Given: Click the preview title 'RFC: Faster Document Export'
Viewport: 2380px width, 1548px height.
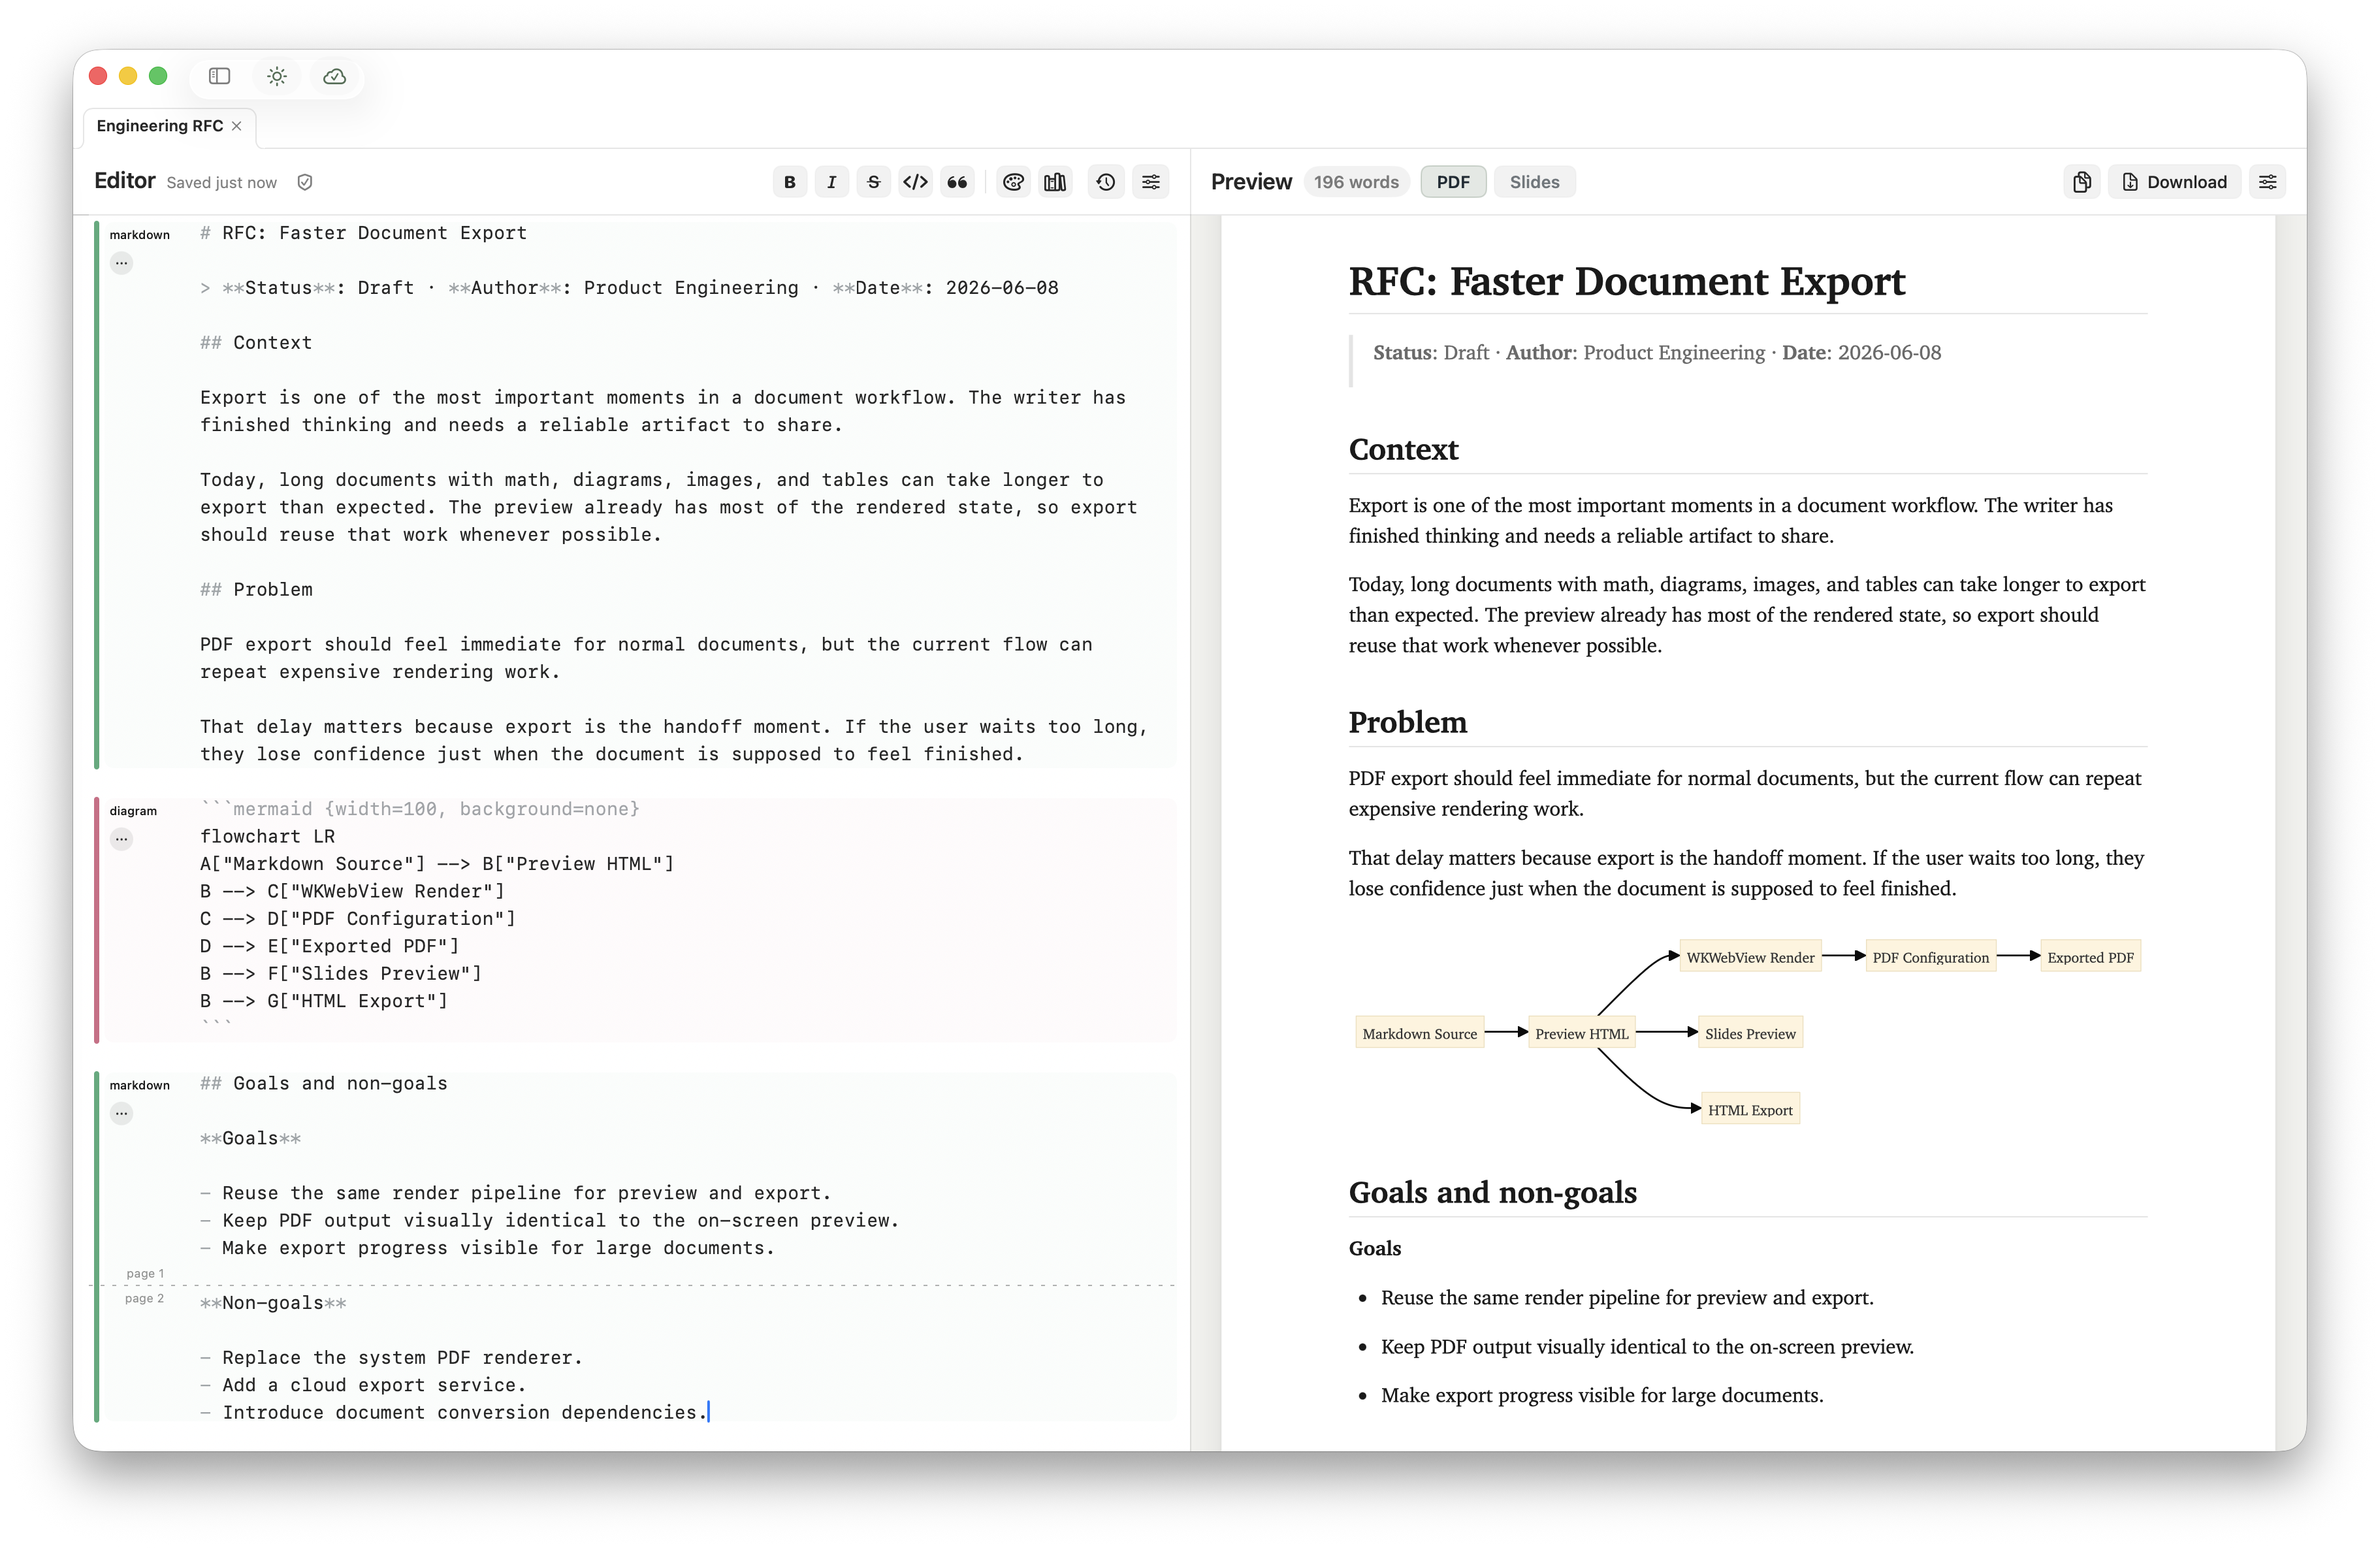Looking at the screenshot, I should click(x=1627, y=281).
